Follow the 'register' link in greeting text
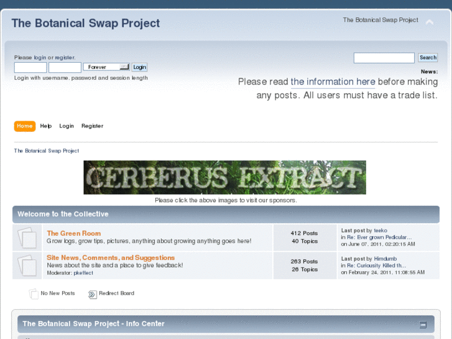 coord(65,57)
